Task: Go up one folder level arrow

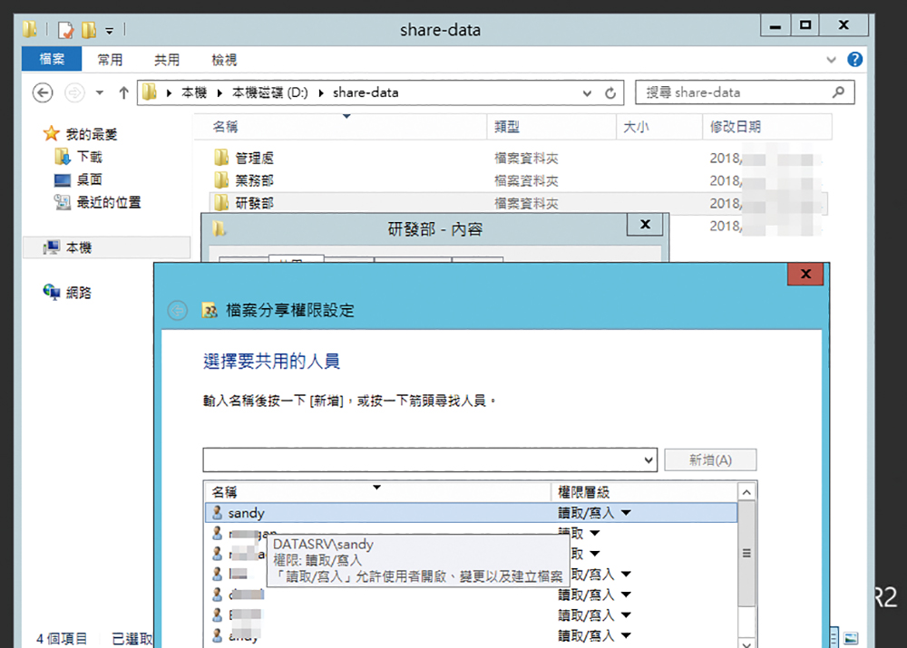Action: pos(123,92)
